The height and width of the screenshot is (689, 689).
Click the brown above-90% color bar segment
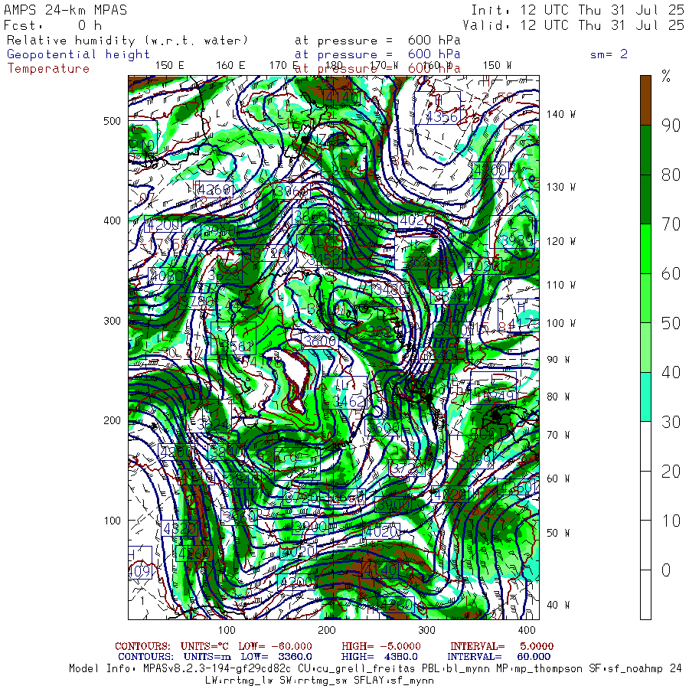pos(645,100)
